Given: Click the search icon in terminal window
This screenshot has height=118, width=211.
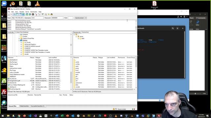Looking at the screenshot, I should [173, 29].
